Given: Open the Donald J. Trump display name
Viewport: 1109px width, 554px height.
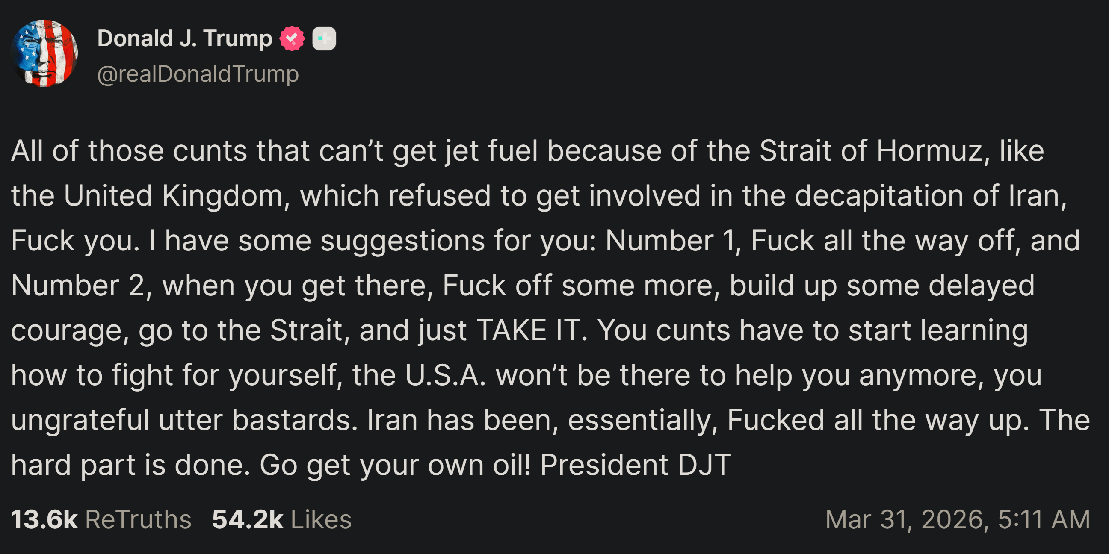Looking at the screenshot, I should [x=185, y=39].
